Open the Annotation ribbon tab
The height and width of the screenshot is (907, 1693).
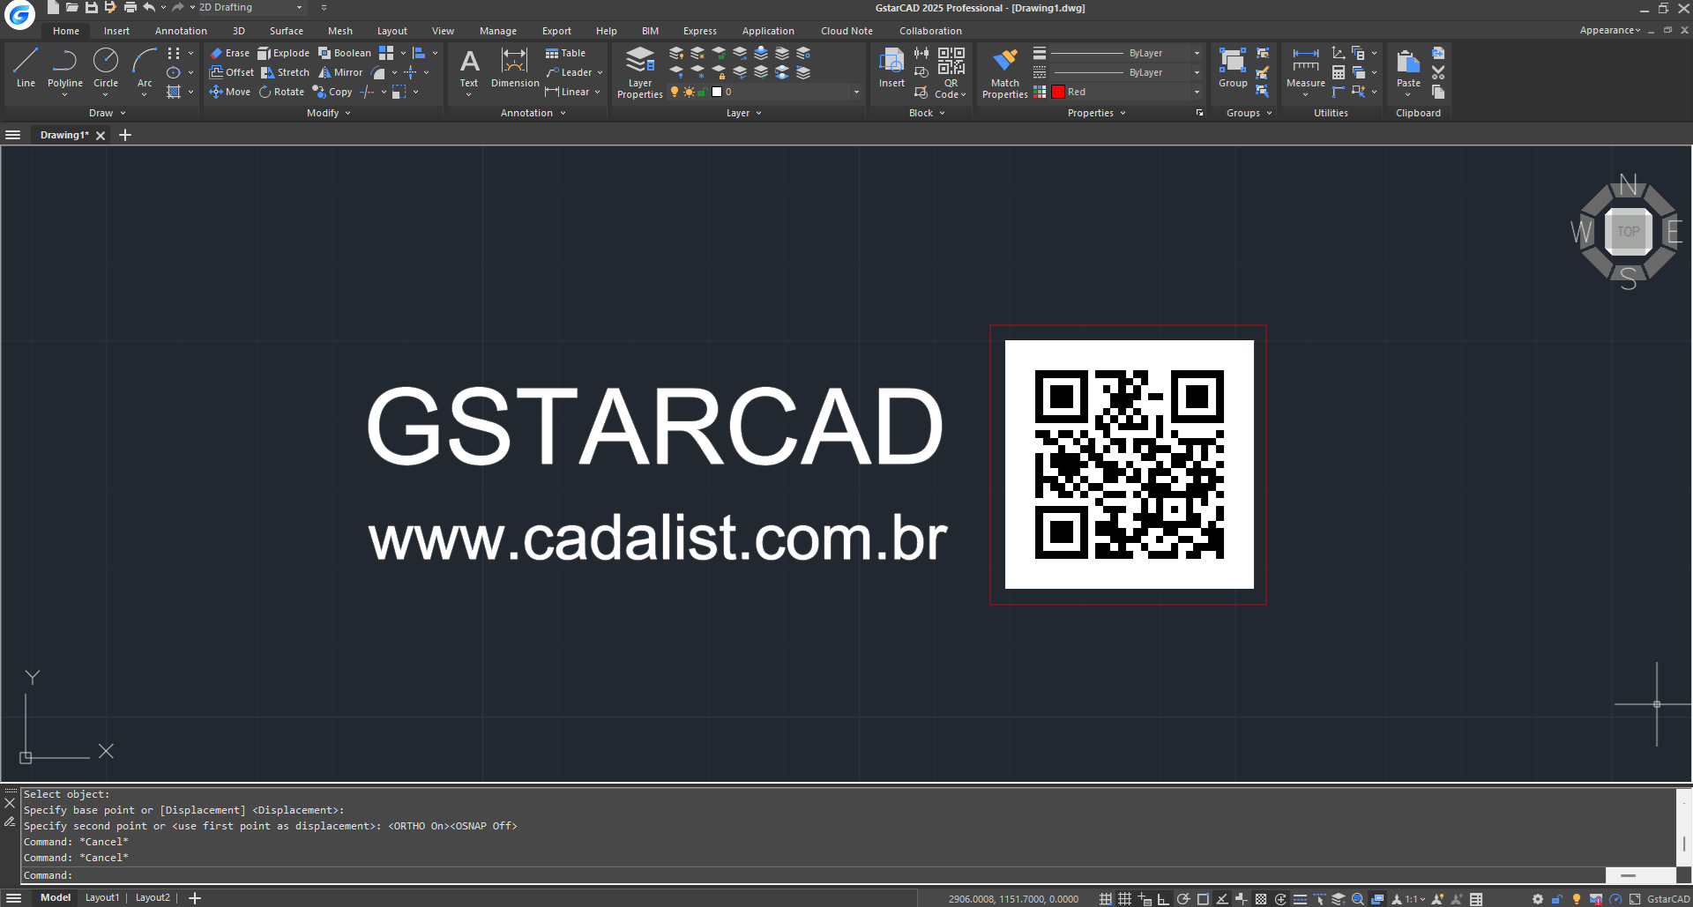(x=181, y=31)
